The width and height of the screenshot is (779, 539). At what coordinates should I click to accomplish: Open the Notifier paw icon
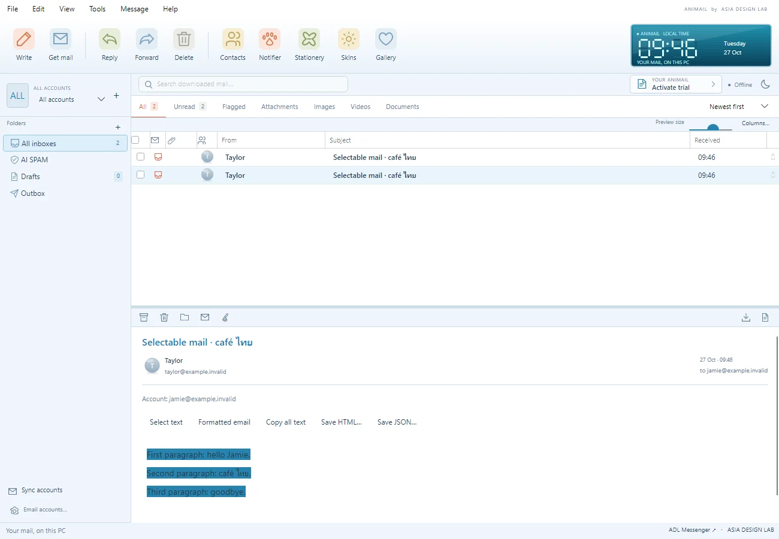tap(270, 45)
